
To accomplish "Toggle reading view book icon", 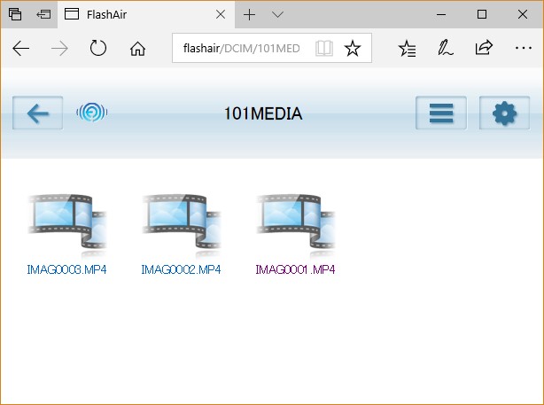I will [324, 48].
